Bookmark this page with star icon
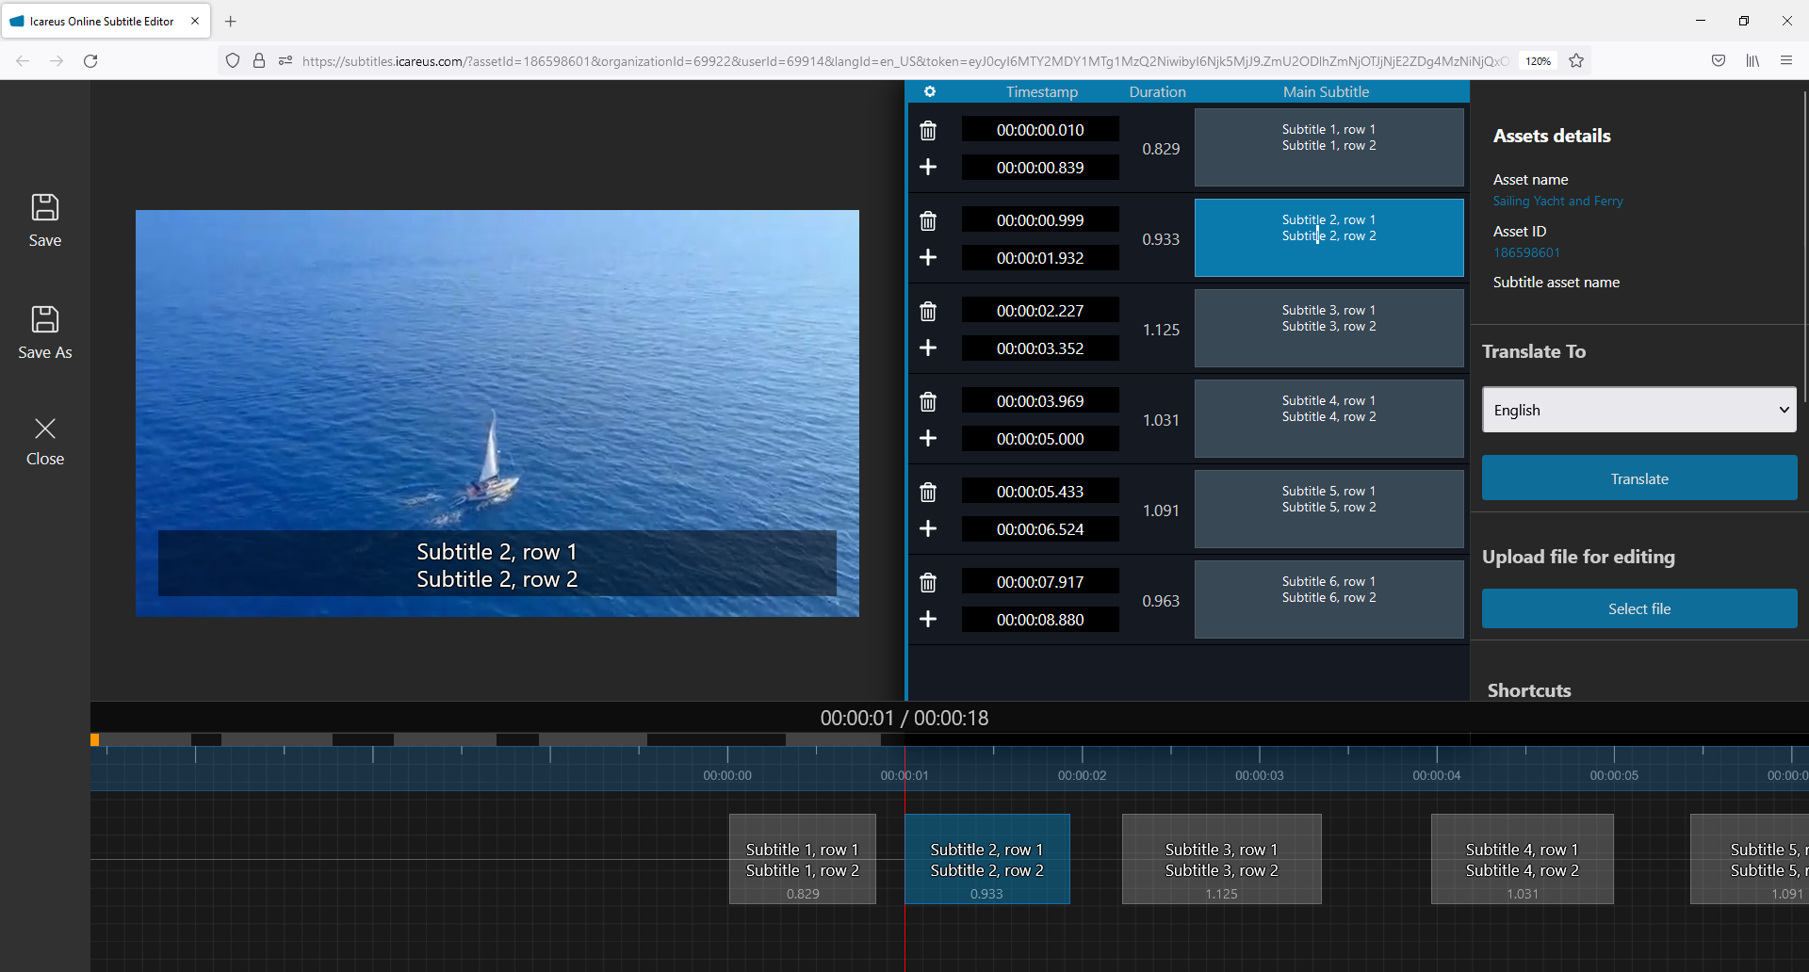Screen dimensions: 1809x972 coord(1576,61)
